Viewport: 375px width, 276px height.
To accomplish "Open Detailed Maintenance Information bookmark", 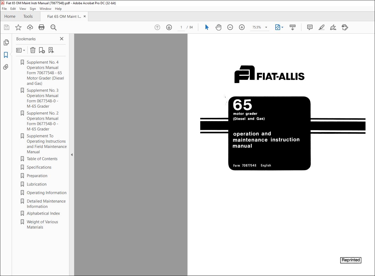I will (x=46, y=204).
